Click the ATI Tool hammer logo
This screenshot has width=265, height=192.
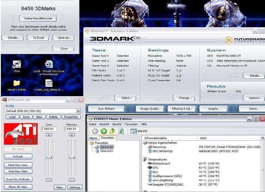coord(21,134)
